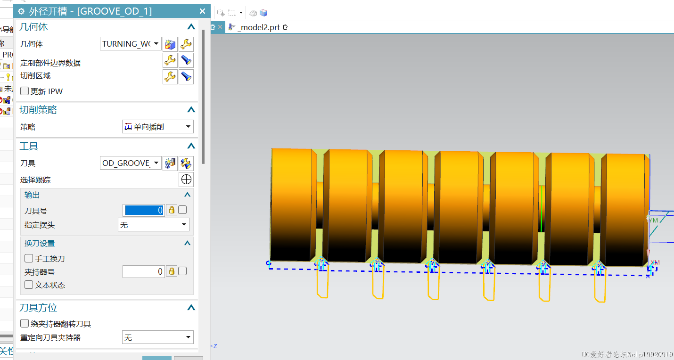This screenshot has height=360, width=674.
Task: Click the dialog vertical scrollbar
Action: click(x=203, y=97)
